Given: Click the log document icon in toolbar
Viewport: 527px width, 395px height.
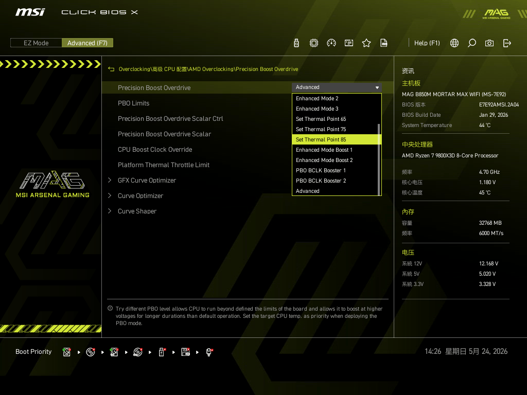Looking at the screenshot, I should [383, 43].
